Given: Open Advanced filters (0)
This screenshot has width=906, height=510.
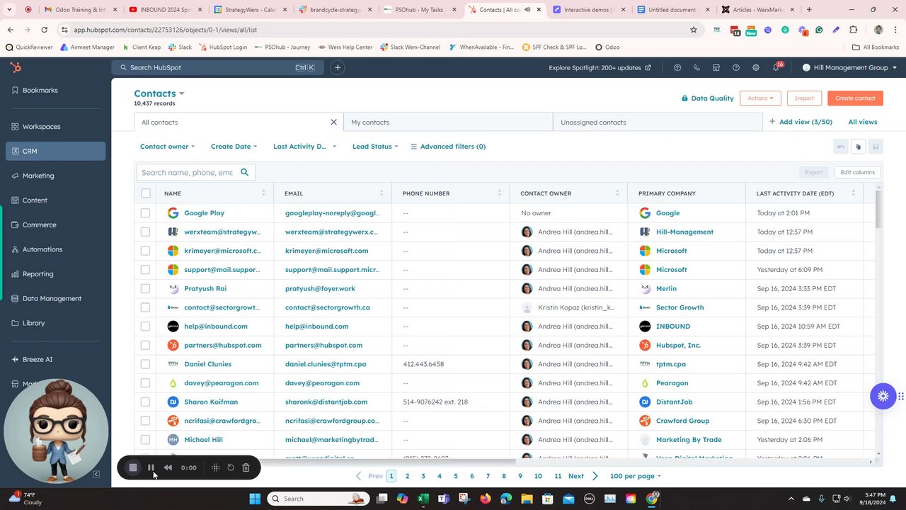Looking at the screenshot, I should coord(448,147).
